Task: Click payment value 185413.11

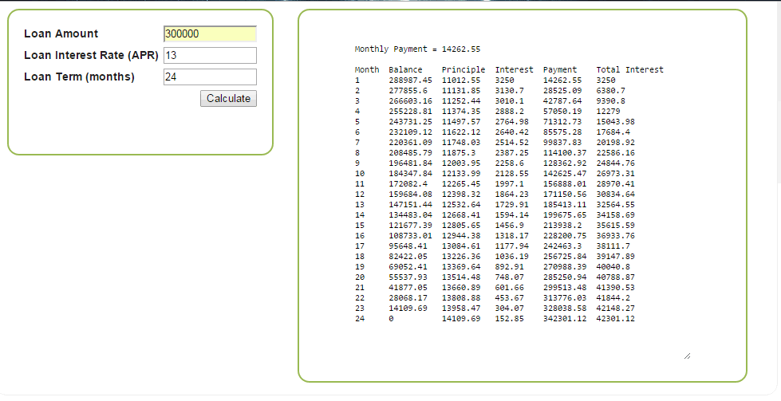Action: [565, 204]
